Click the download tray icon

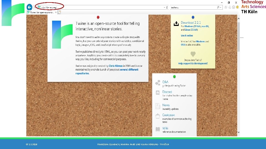176,24
